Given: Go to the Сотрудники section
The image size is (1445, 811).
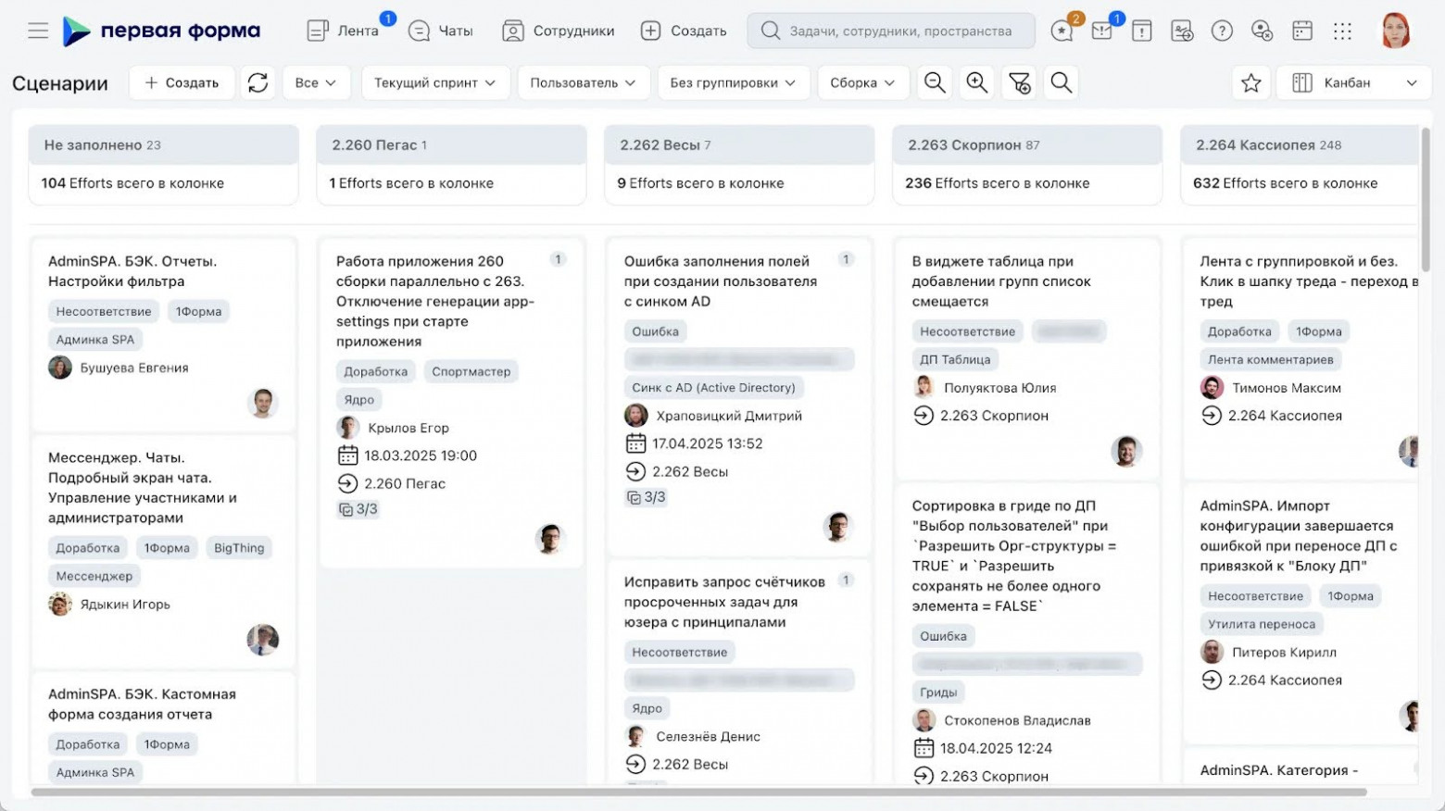Looking at the screenshot, I should 559,31.
